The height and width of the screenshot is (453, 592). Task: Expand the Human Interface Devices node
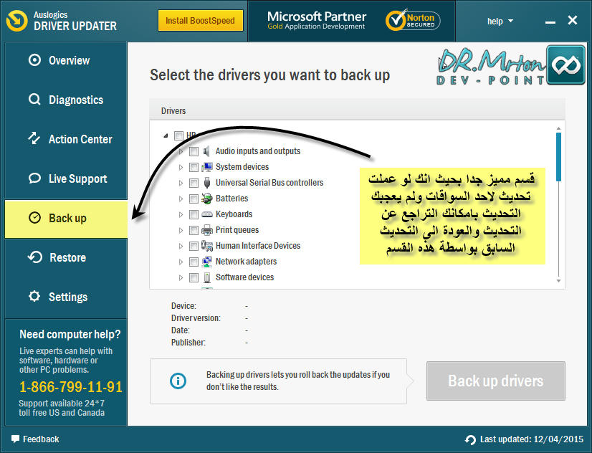[x=181, y=246]
